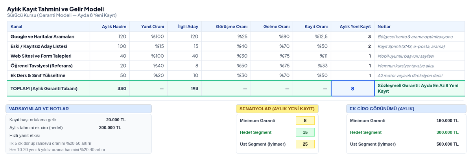Click total interested candidates value 193
Viewport: 472px width, 157px height.
pyautogui.click(x=194, y=88)
